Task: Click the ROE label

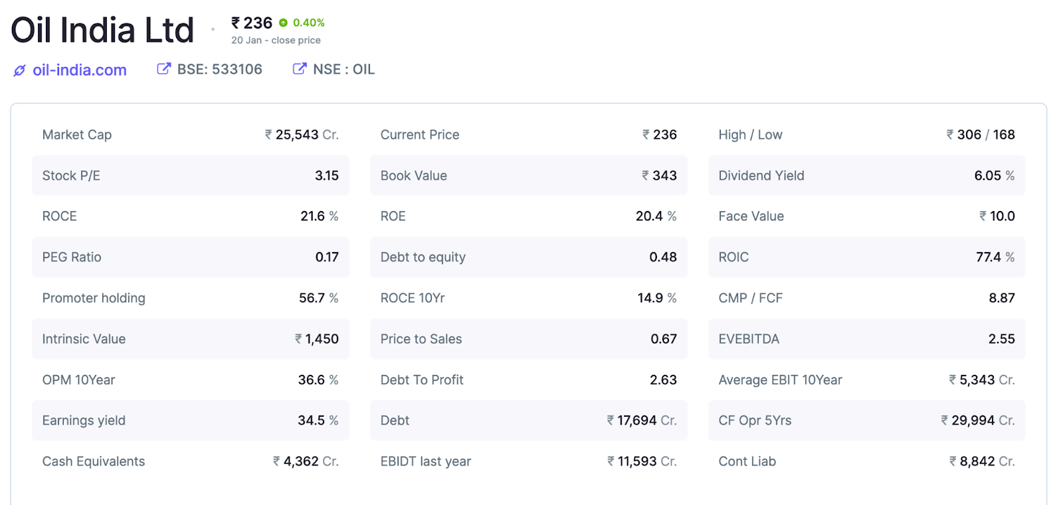Action: tap(393, 216)
